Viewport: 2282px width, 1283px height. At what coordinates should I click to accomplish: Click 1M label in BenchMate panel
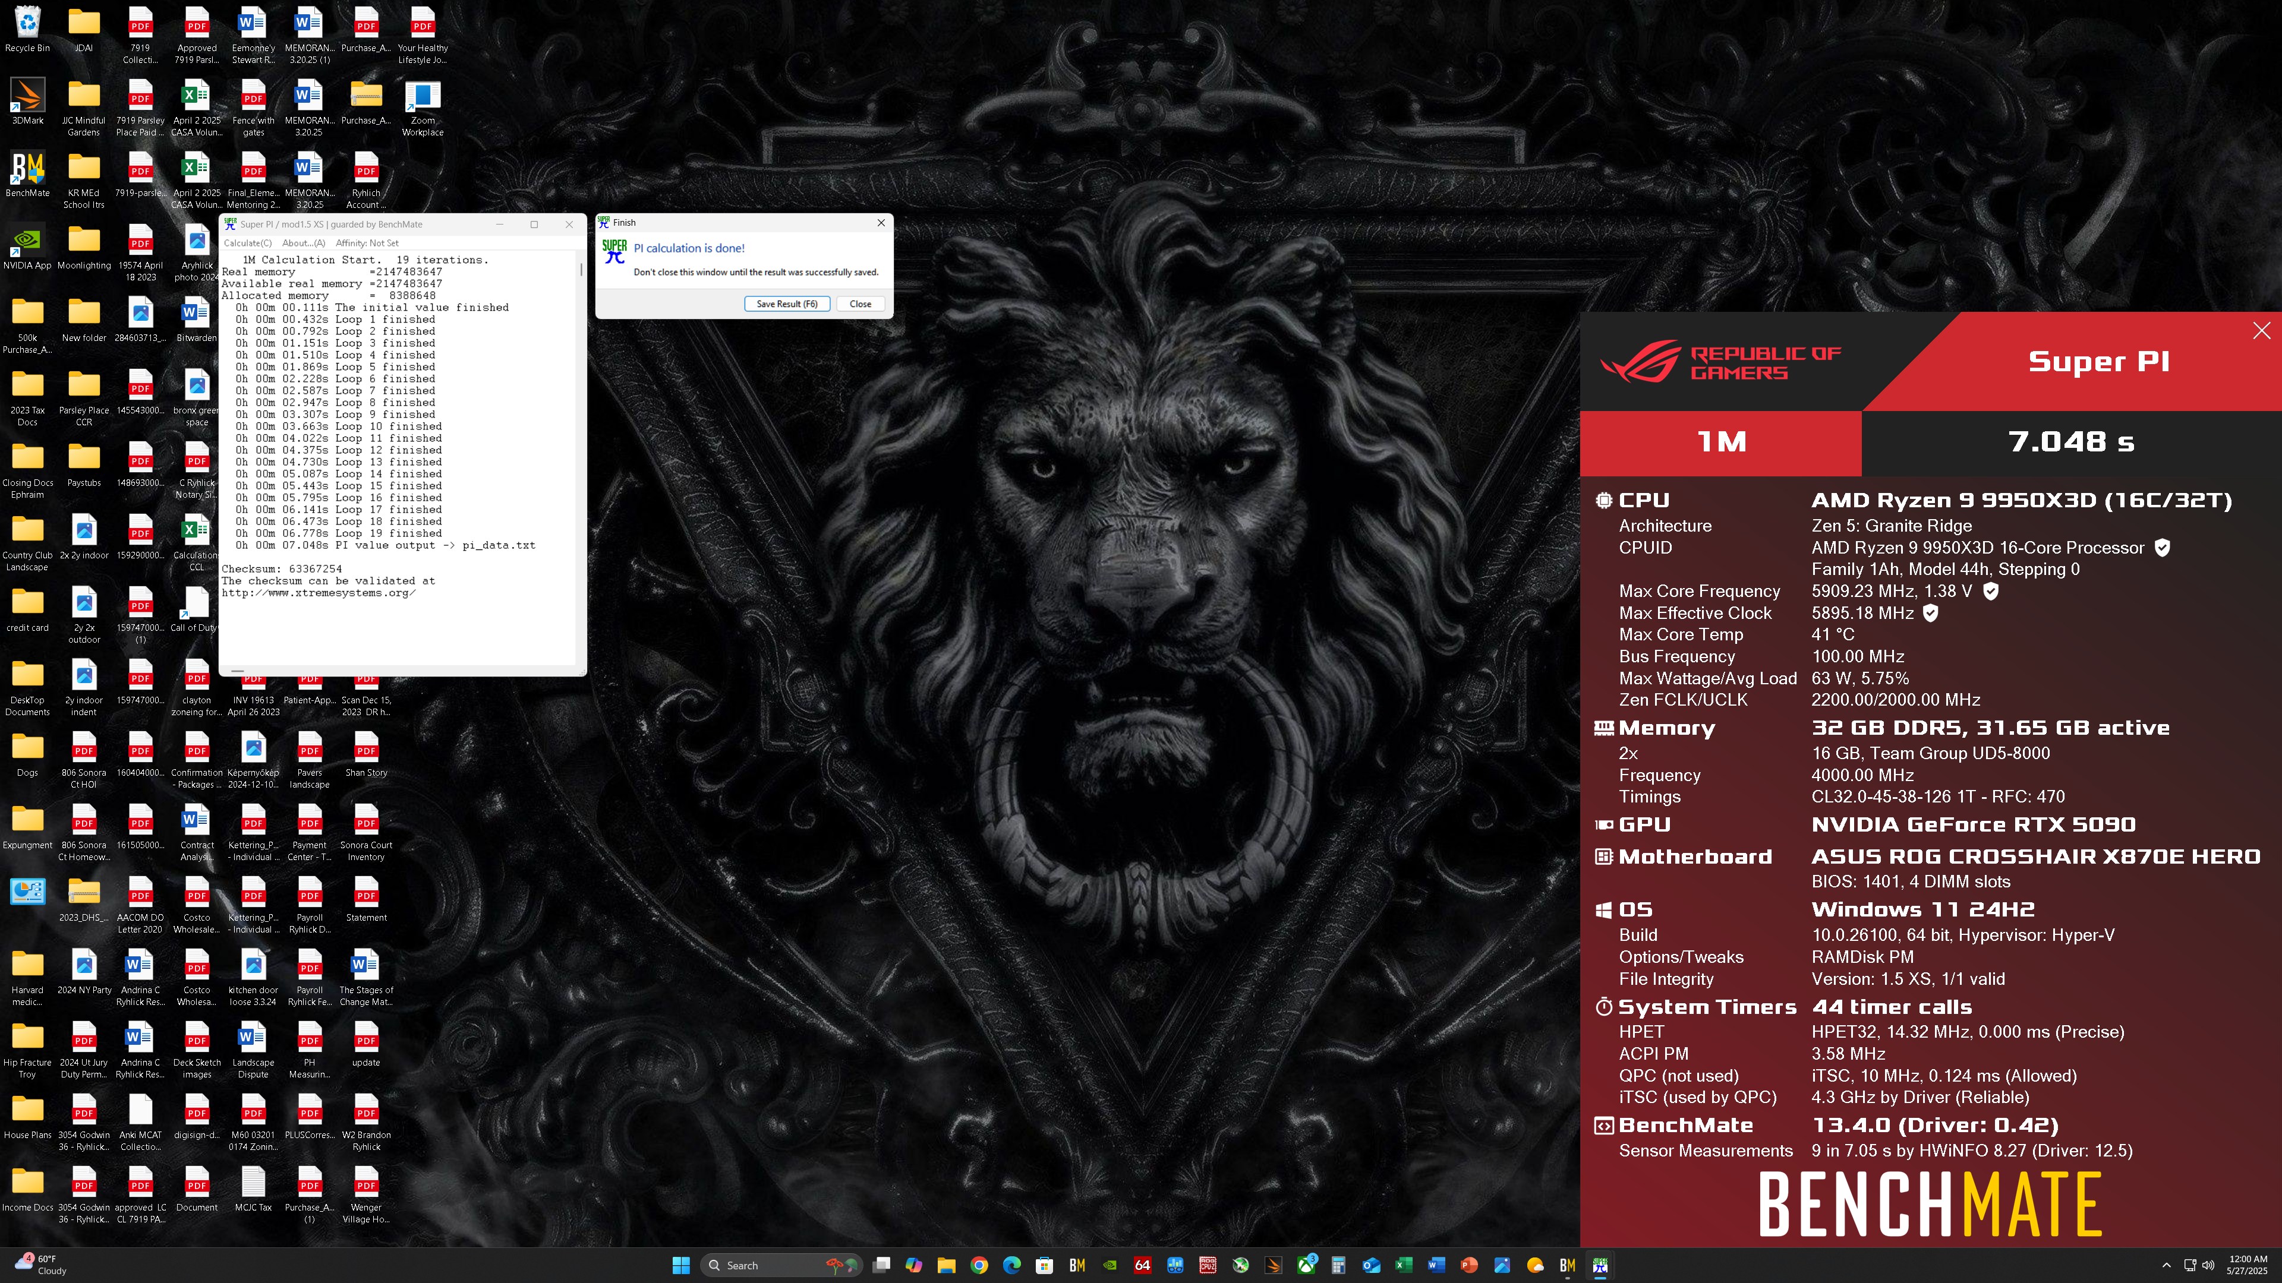point(1721,441)
